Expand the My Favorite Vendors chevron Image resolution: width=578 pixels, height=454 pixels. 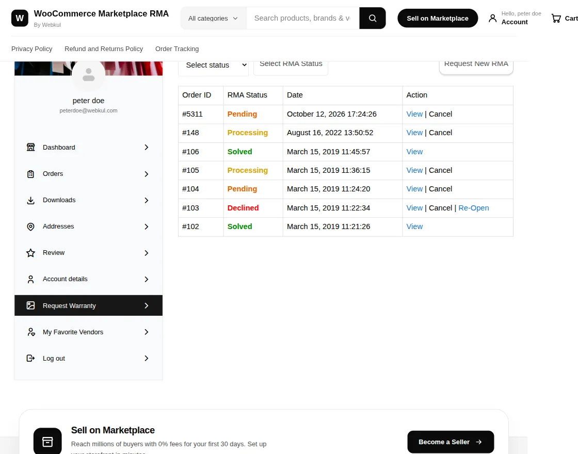[147, 332]
